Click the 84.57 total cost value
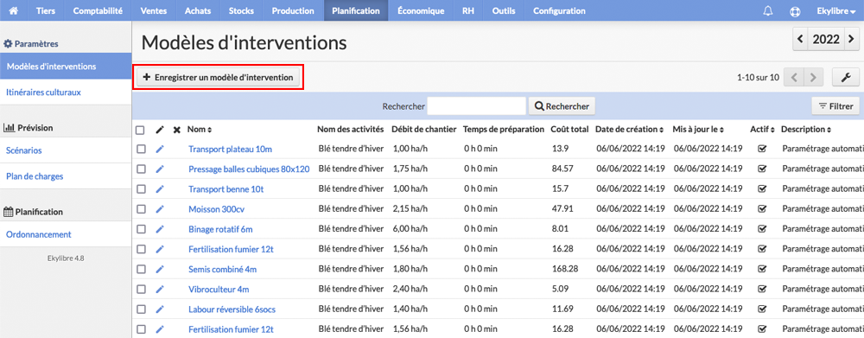Screen dimensions: 864x338 pyautogui.click(x=562, y=169)
